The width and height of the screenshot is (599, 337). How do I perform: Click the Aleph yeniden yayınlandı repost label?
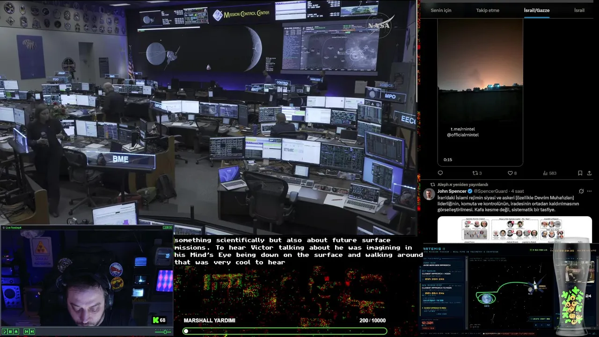point(462,184)
